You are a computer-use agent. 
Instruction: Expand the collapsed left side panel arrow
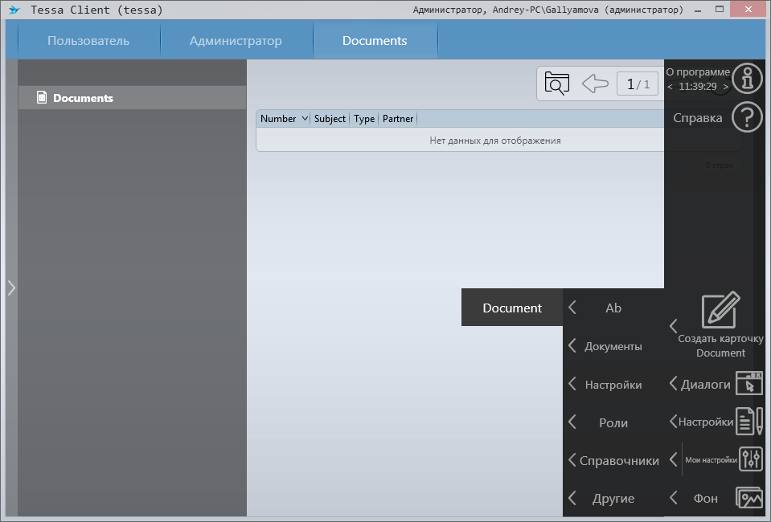point(11,288)
